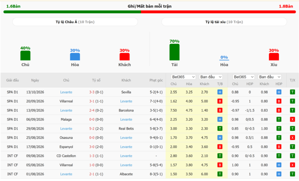The image size is (299, 181).
Task: Click the Phạt góc column header
Action: [156, 80]
